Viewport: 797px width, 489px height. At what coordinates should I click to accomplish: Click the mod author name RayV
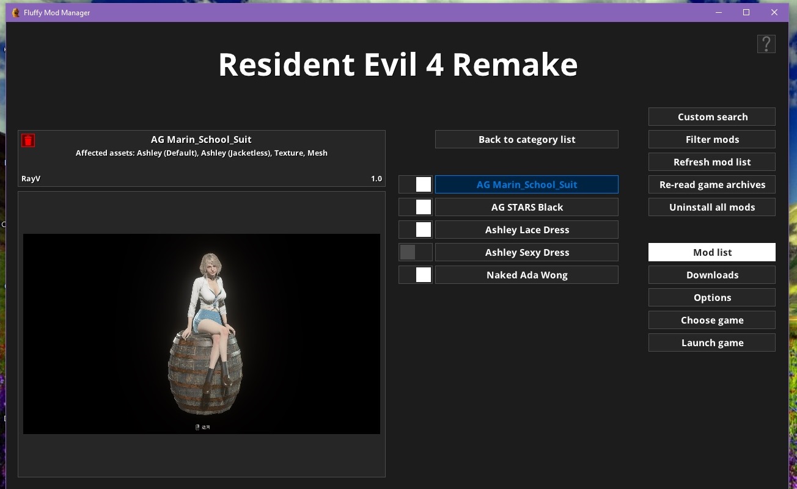[31, 179]
